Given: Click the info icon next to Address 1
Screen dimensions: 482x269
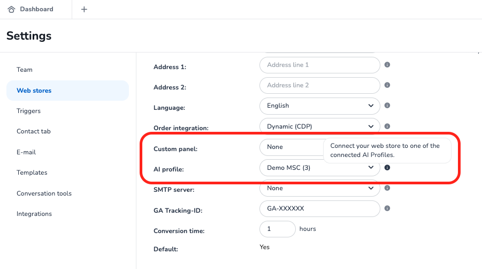Looking at the screenshot, I should 387,65.
